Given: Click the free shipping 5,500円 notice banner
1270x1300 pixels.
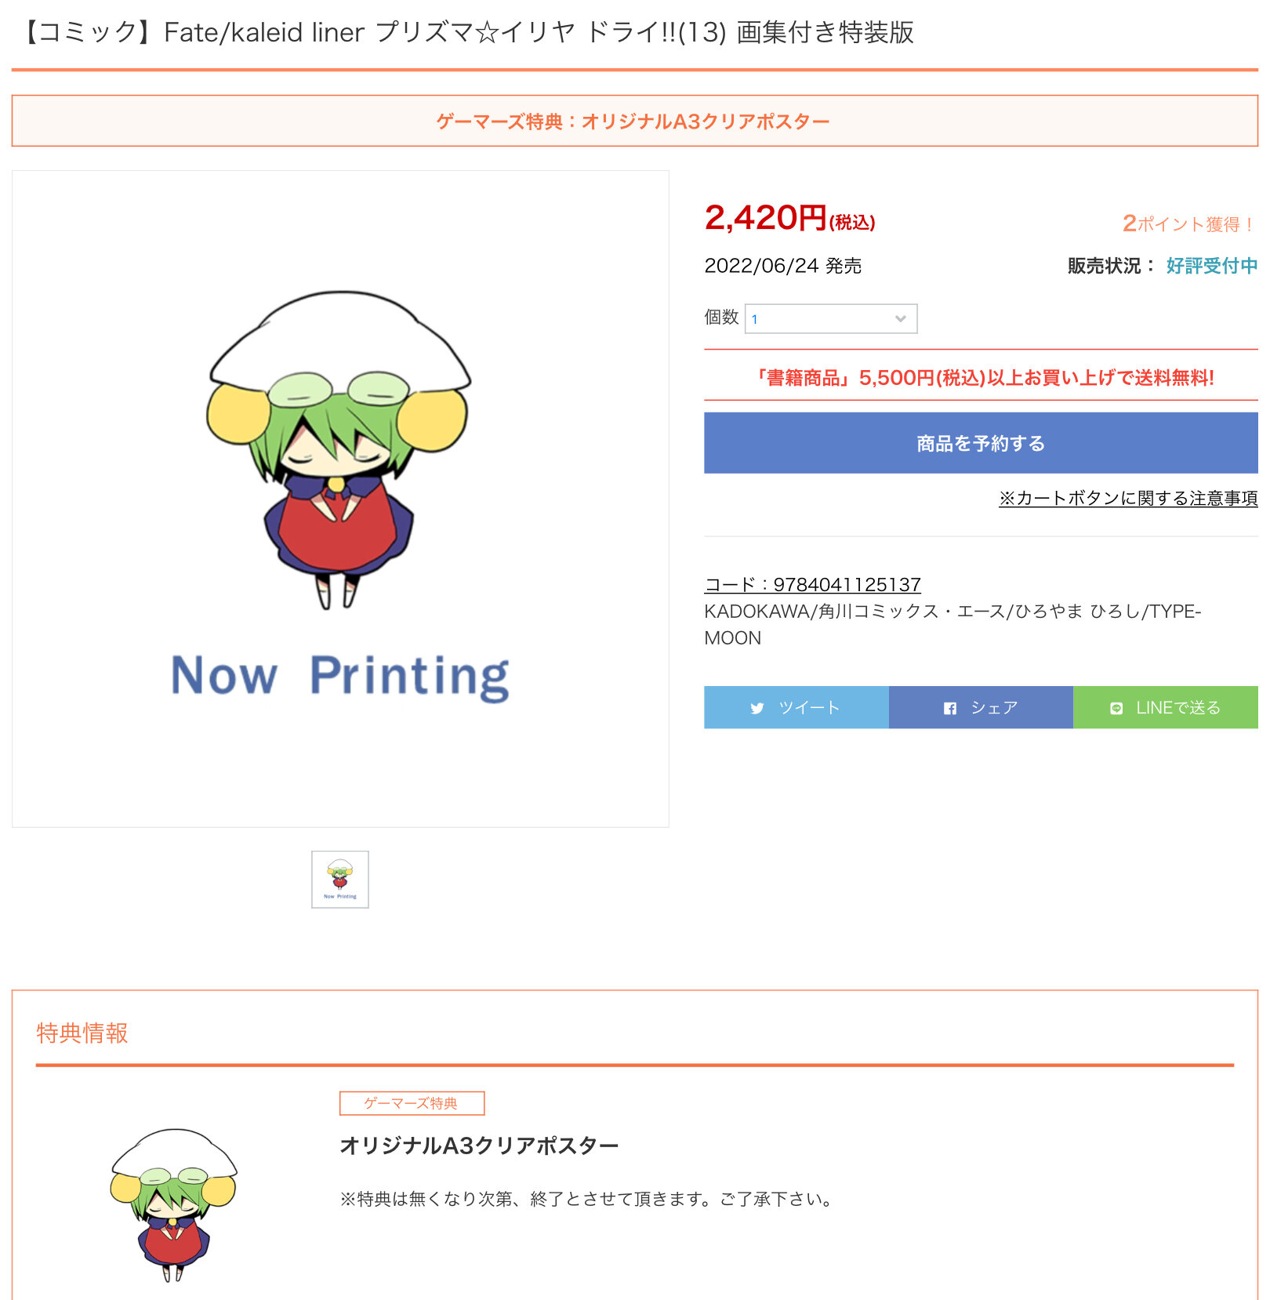Looking at the screenshot, I should click(x=981, y=378).
